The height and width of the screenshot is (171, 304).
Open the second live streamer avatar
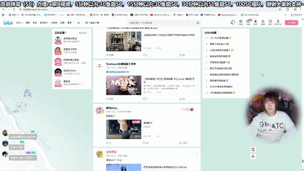coord(58,51)
